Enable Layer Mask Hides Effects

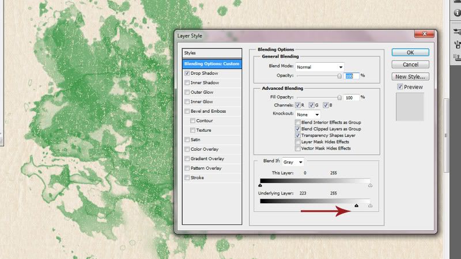297,142
